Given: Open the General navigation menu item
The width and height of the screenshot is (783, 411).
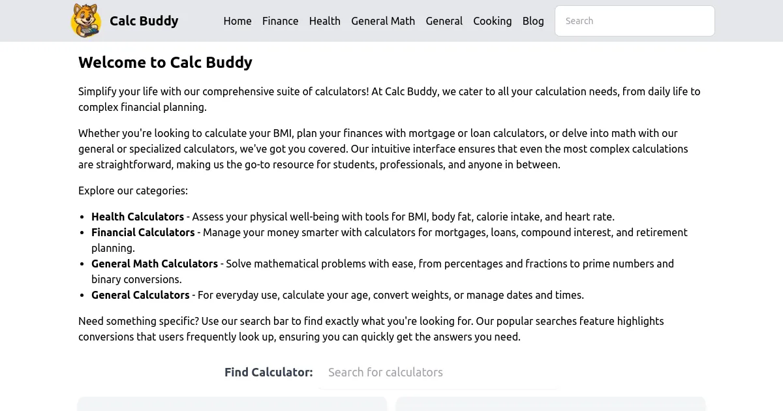Looking at the screenshot, I should coord(444,21).
